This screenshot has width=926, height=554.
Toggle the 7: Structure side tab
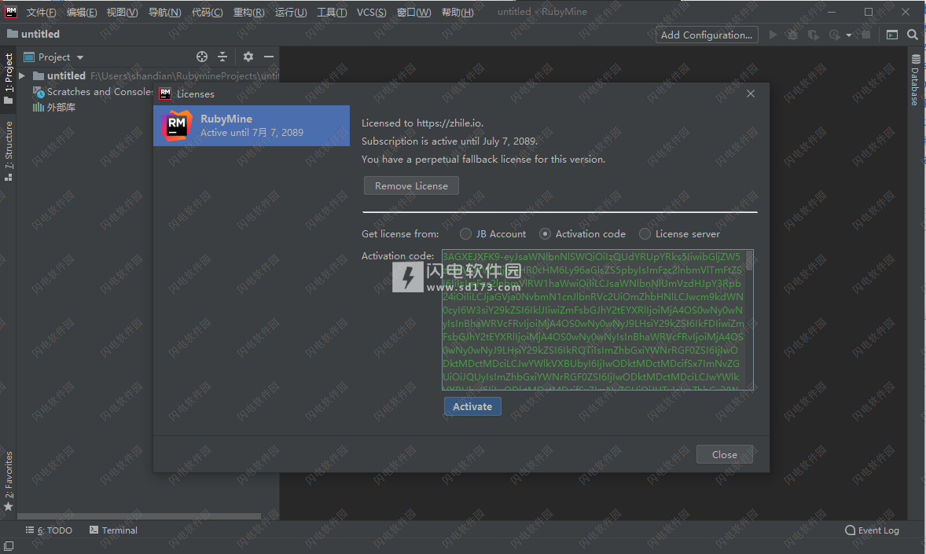[9, 151]
